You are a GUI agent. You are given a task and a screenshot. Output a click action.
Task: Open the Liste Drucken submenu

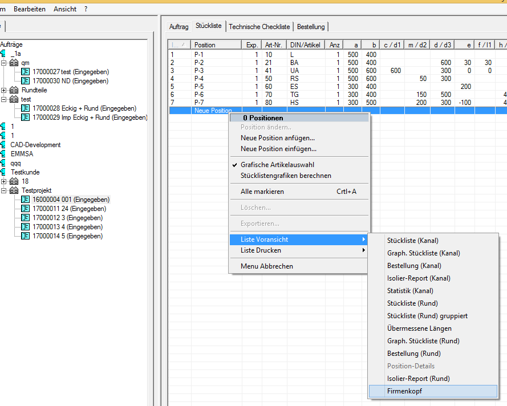point(299,250)
